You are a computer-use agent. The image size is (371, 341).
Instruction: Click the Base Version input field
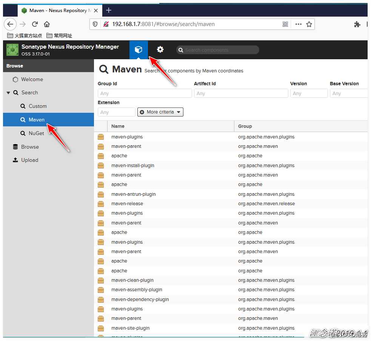(x=349, y=94)
